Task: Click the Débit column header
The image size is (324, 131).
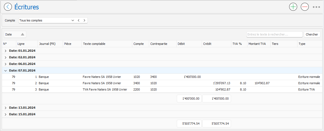Action: click(x=189, y=44)
